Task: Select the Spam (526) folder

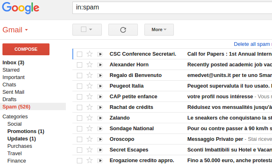Action: pos(16,106)
